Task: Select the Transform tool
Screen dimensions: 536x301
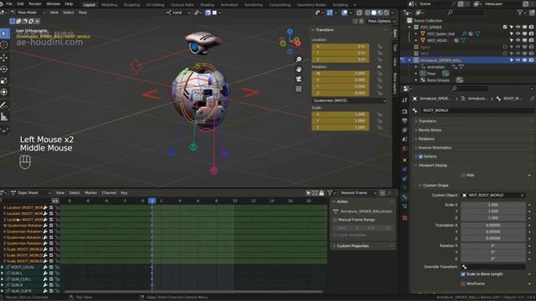Action: (4, 92)
